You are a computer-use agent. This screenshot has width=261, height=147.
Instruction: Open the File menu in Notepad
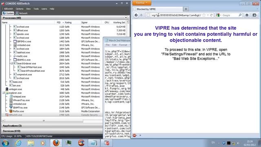coord(108,45)
